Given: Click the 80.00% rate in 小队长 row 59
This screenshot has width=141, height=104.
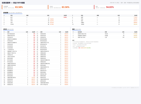Looking at the screenshot, I should (66, 83).
